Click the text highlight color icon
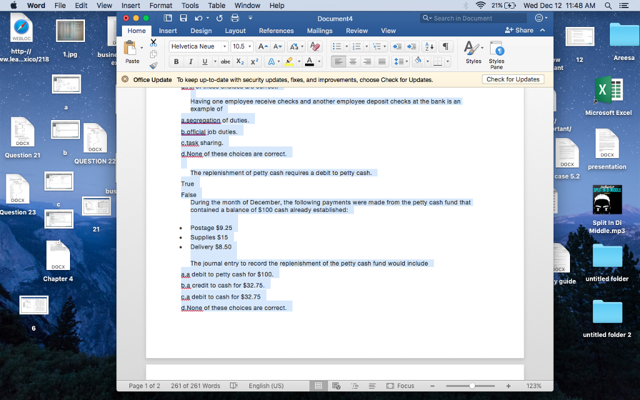Viewport: 640px width, 400px height. [x=289, y=61]
